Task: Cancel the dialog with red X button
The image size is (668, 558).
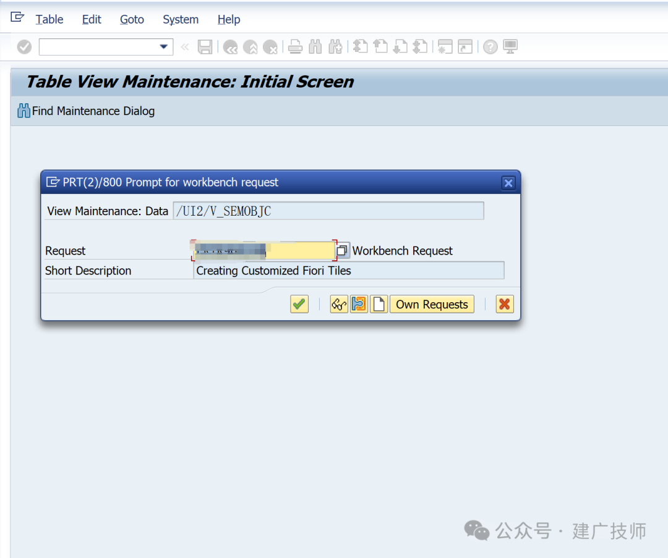Action: pyautogui.click(x=505, y=304)
